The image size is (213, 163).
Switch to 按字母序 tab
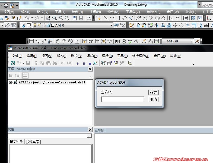click(16, 142)
